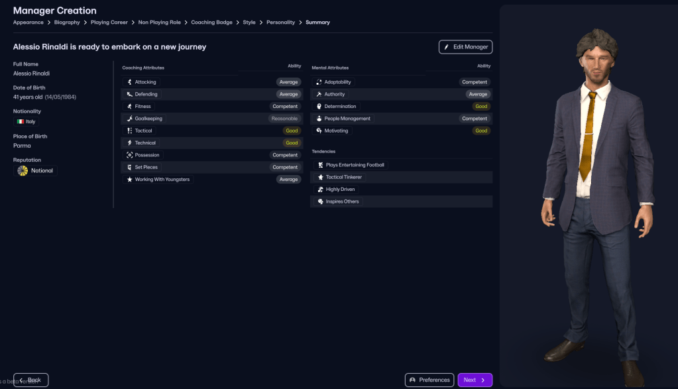Click the Determination head icon
The width and height of the screenshot is (678, 389).
point(319,107)
